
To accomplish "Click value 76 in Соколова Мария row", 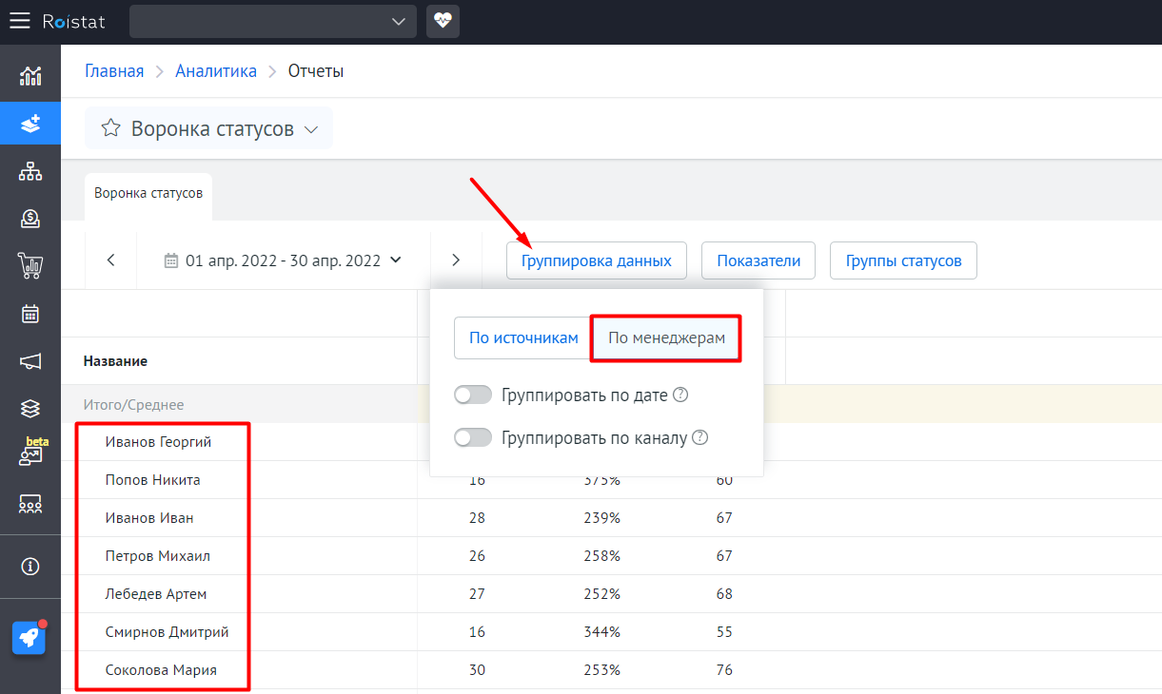I will tap(724, 670).
